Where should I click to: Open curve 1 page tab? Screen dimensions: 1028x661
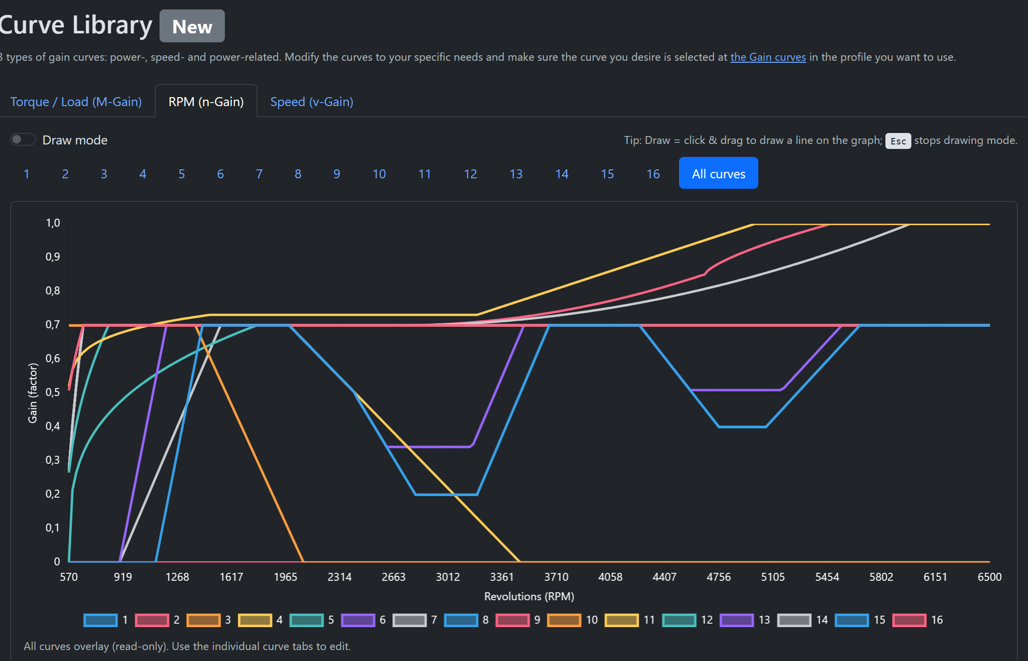click(26, 174)
